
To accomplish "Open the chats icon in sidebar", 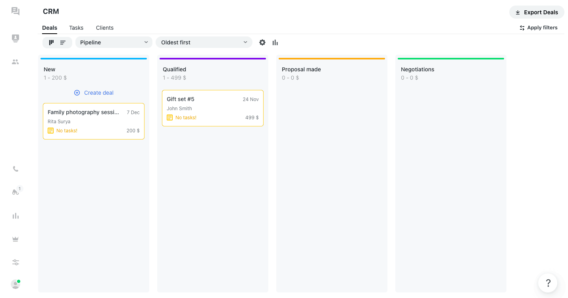I will 15,11.
